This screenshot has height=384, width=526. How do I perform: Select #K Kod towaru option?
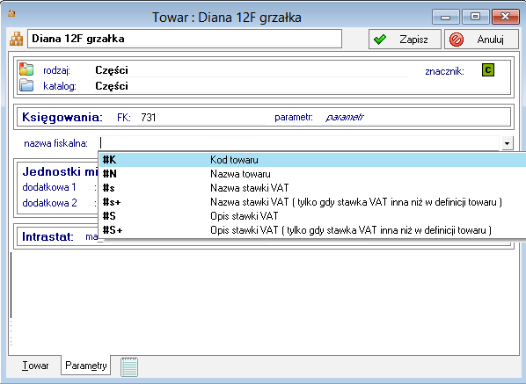(x=312, y=160)
